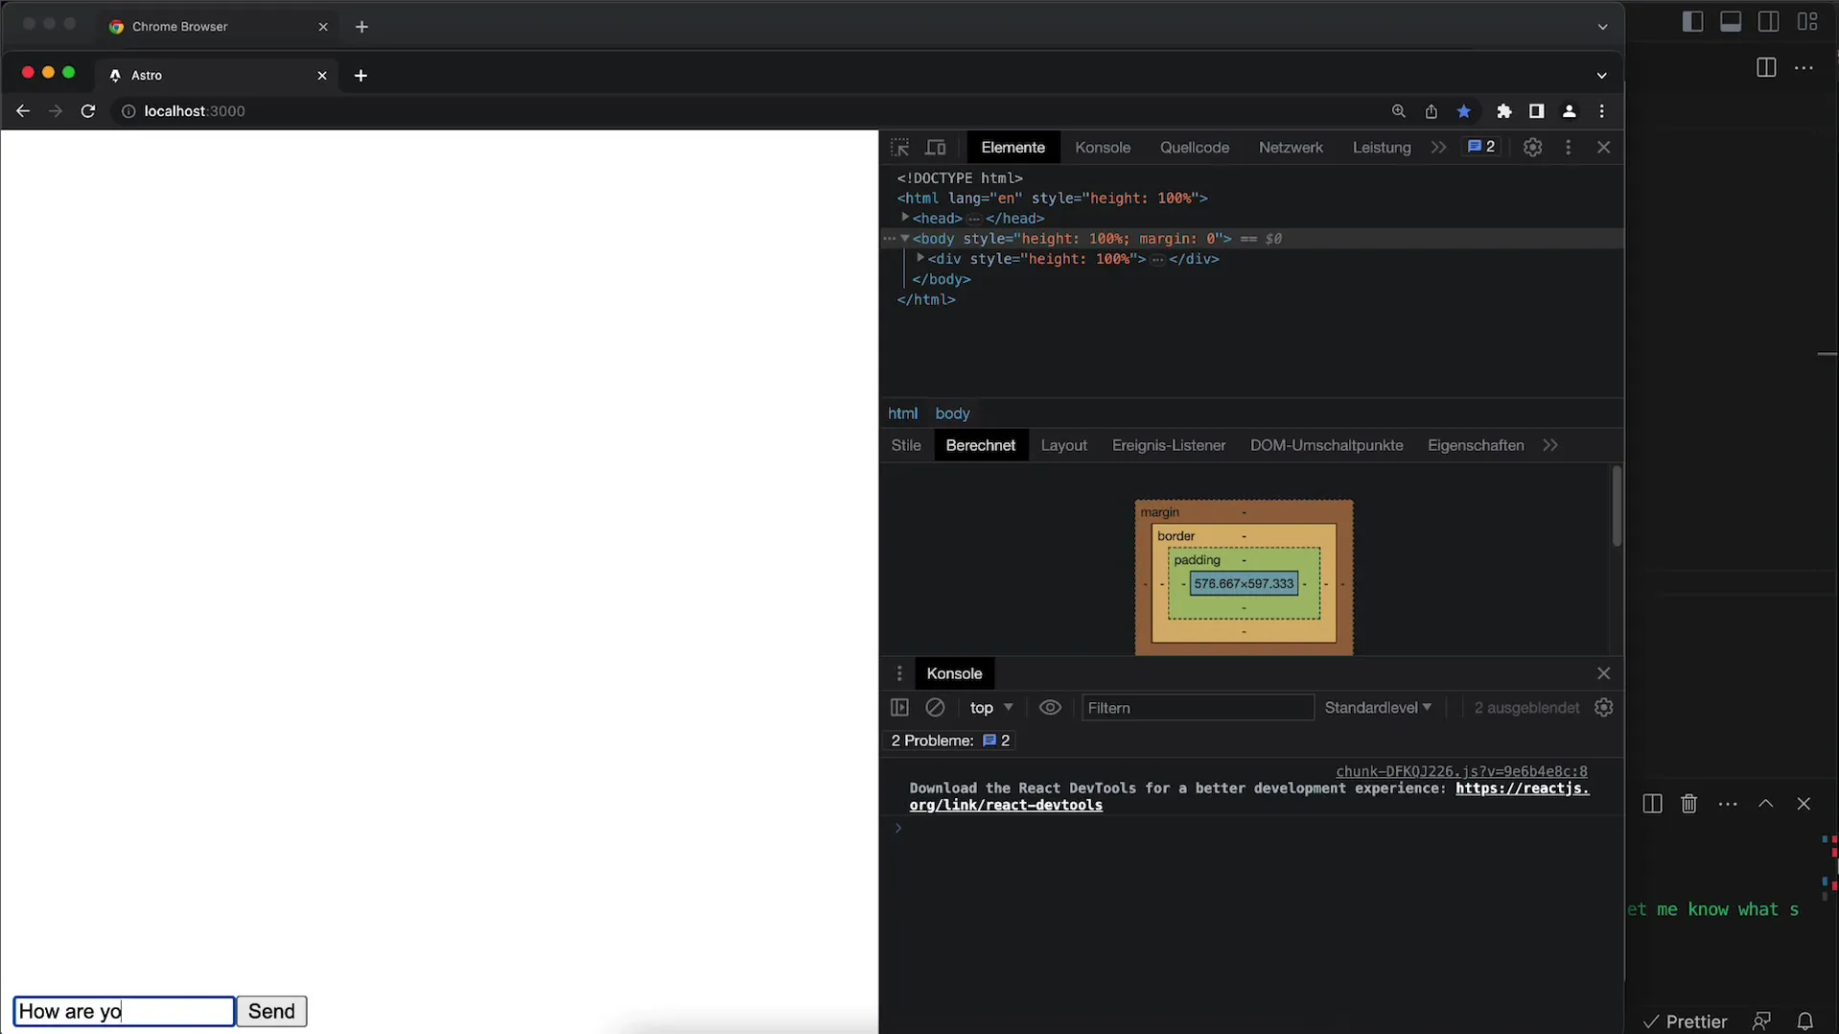Expand the head element node

tap(905, 218)
